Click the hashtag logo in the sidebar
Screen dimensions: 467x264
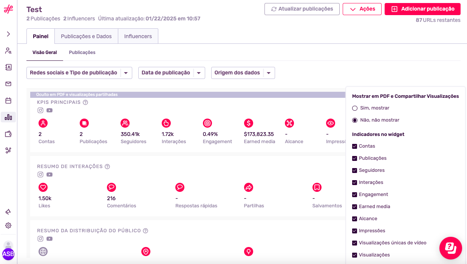click(x=8, y=9)
